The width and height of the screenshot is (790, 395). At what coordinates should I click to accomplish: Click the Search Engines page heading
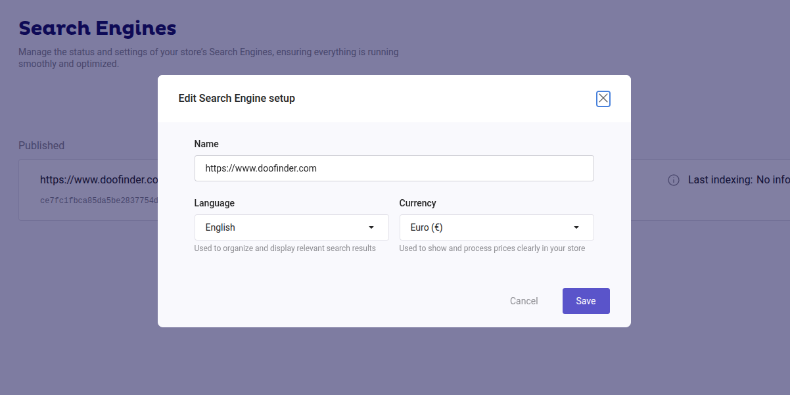(97, 28)
